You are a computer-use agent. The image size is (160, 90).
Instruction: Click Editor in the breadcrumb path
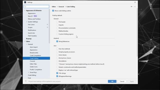pos(54,7)
